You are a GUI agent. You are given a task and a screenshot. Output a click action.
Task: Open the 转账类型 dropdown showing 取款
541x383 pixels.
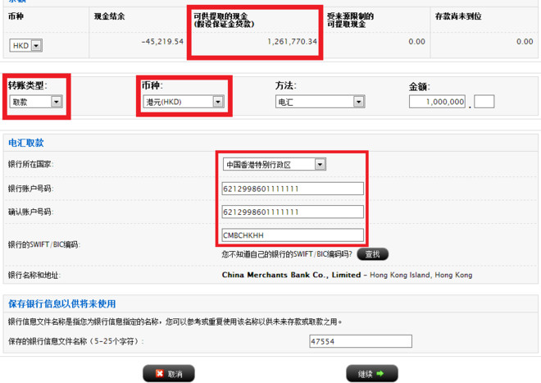click(36, 102)
